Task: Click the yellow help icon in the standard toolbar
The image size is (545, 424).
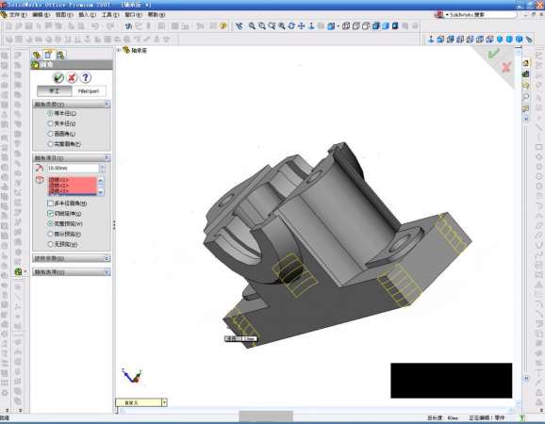Action: coord(223,26)
